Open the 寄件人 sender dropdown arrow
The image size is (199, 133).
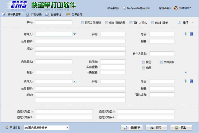[x=75, y=34]
